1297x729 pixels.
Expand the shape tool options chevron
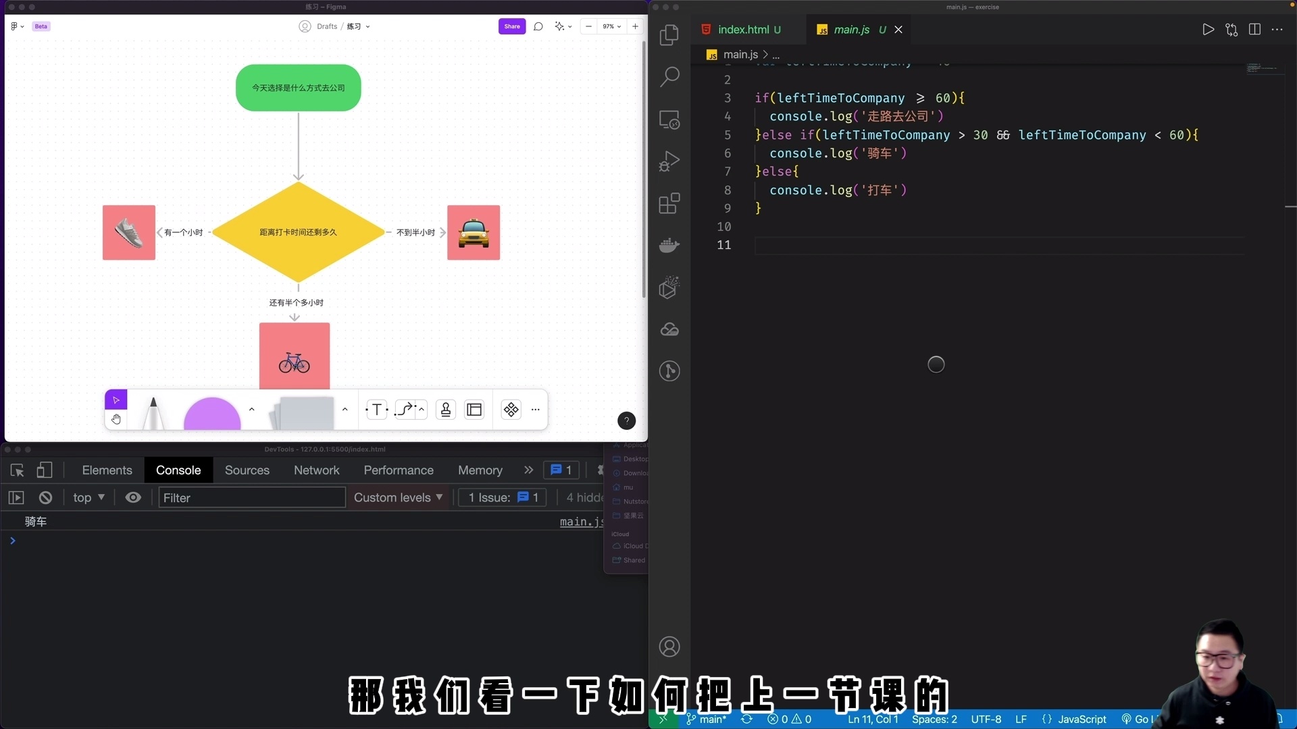(252, 409)
